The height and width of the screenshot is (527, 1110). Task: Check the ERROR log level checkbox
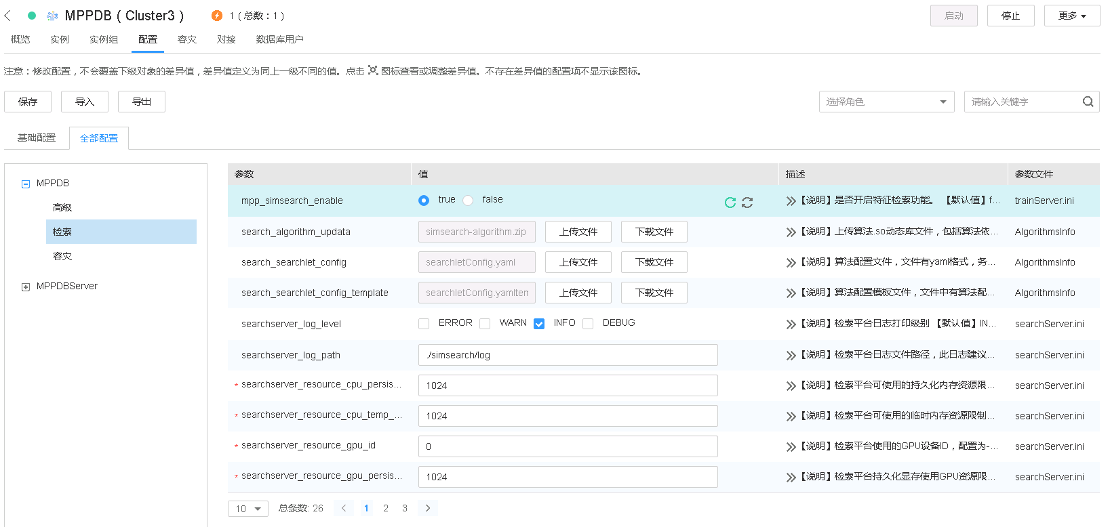[x=424, y=324]
